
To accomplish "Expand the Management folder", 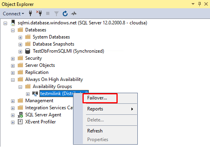I will [13, 101].
